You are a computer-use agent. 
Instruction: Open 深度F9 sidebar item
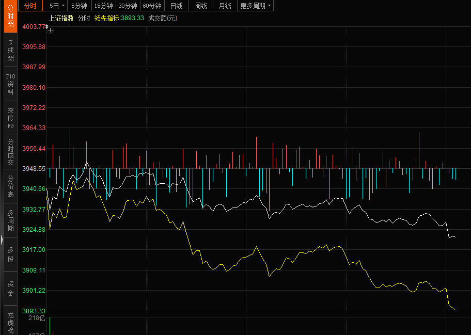tap(10, 118)
